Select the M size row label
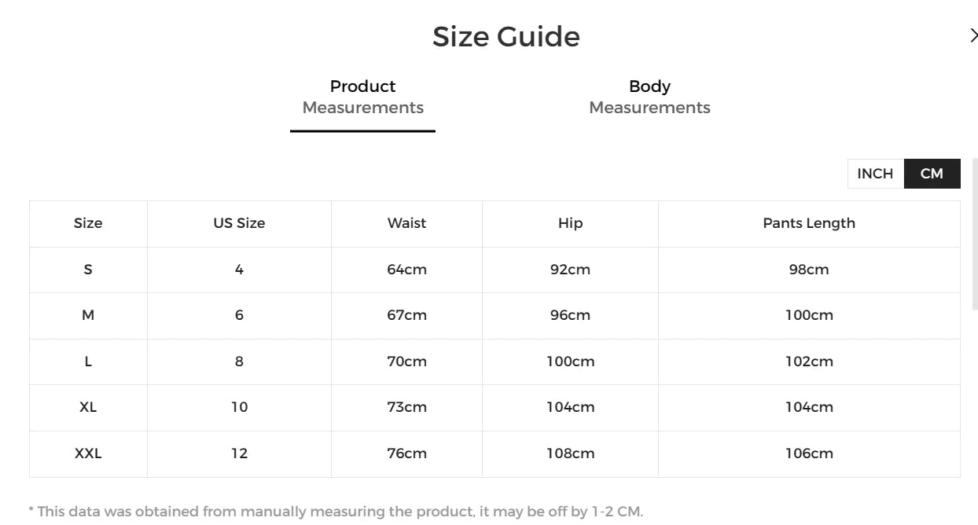 coord(88,315)
